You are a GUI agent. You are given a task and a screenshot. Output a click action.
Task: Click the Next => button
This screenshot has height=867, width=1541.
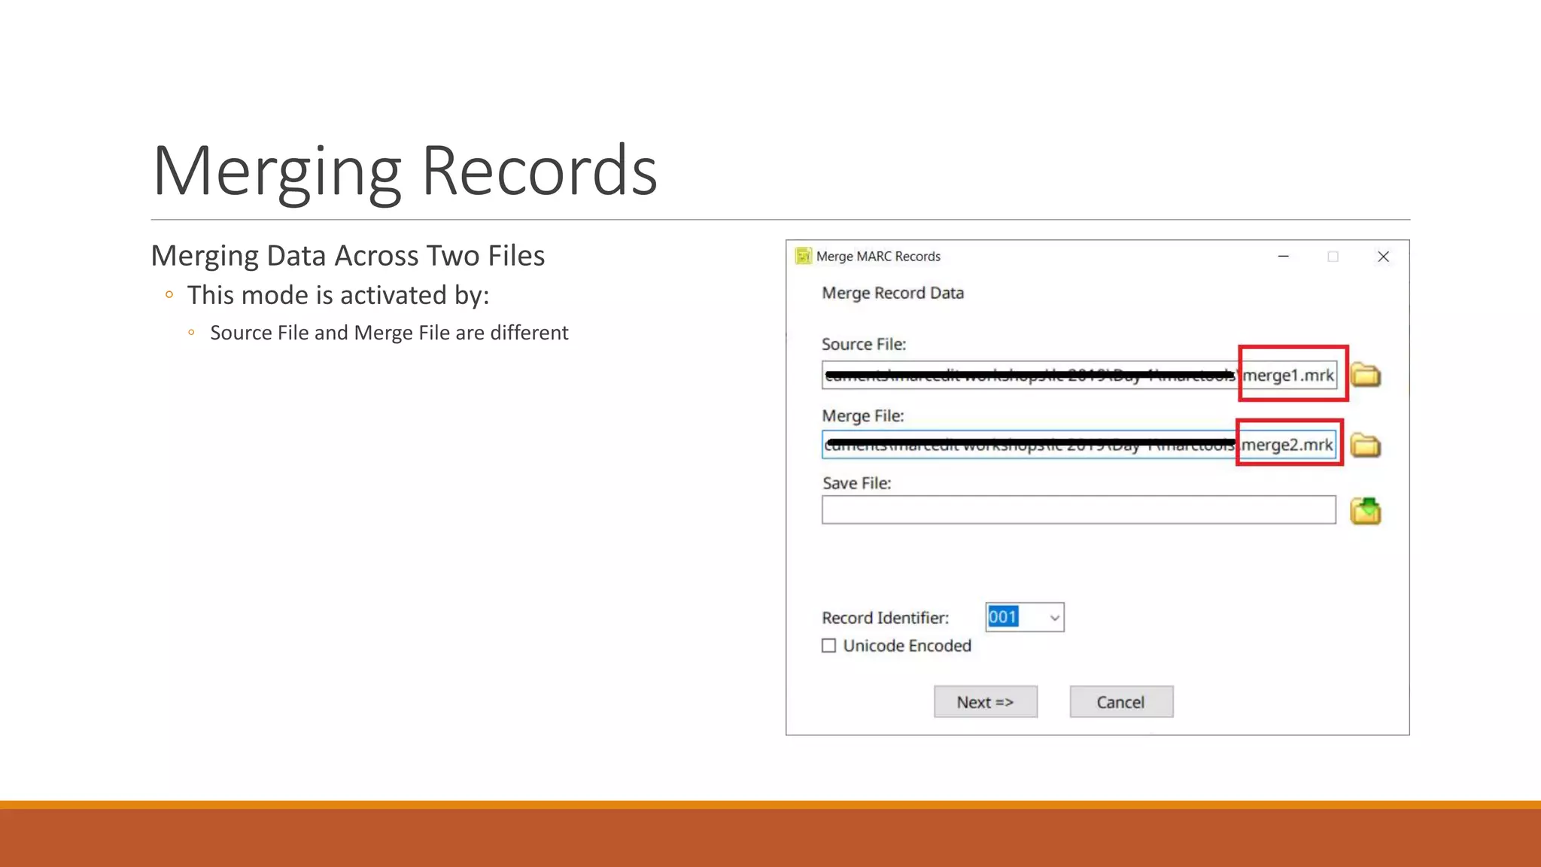point(986,701)
